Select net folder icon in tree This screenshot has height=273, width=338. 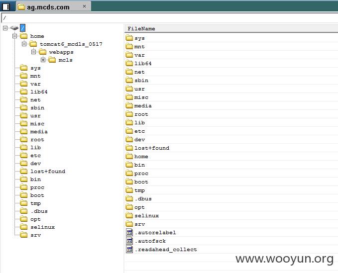pos(24,99)
